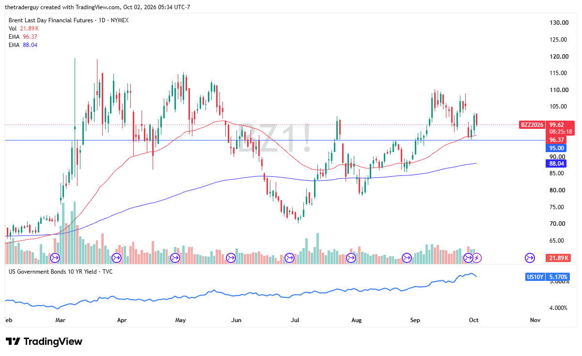Image resolution: width=582 pixels, height=356 pixels.
Task: Click the blue 88.04 EMA axis label
Action: pyautogui.click(x=557, y=164)
